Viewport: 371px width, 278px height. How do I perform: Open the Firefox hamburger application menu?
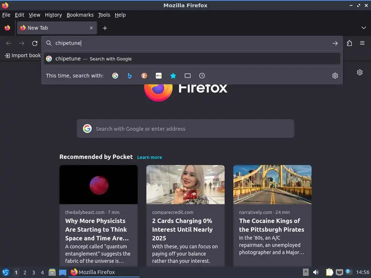(x=362, y=43)
